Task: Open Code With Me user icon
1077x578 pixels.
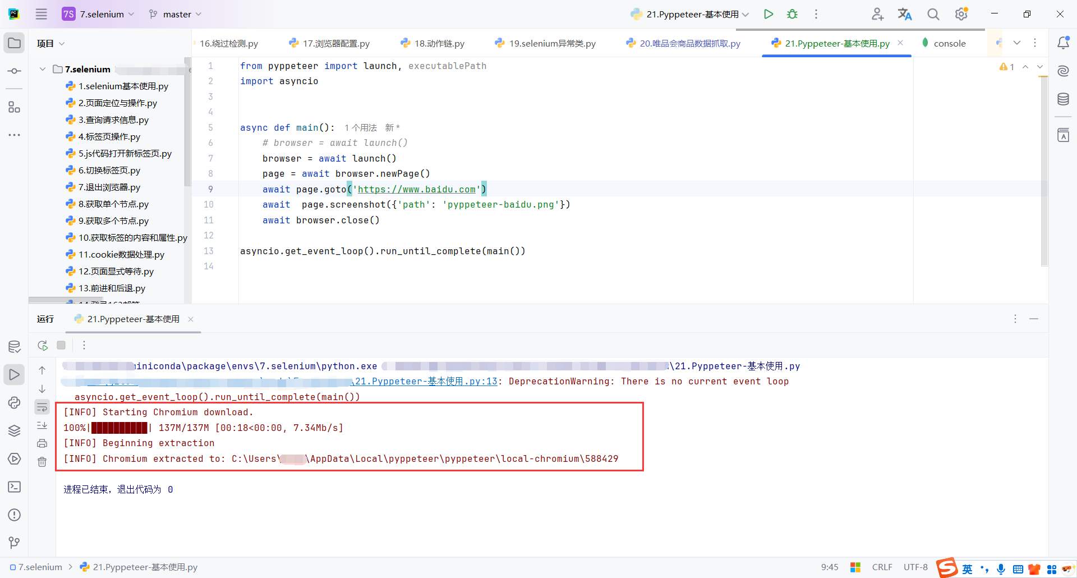Action: click(x=877, y=14)
